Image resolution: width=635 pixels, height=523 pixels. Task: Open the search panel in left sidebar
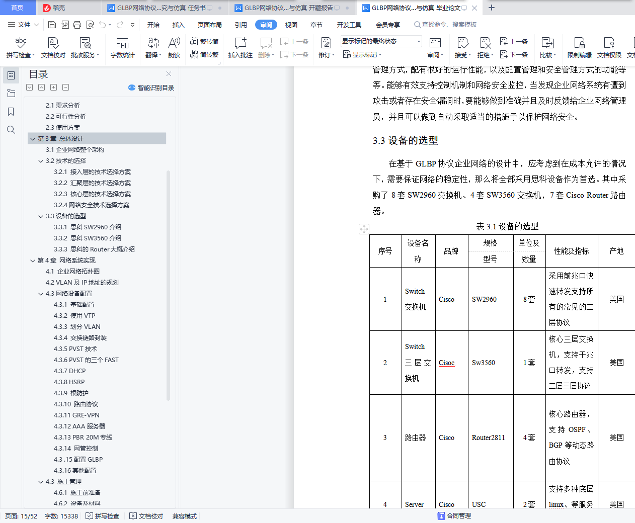coord(11,130)
